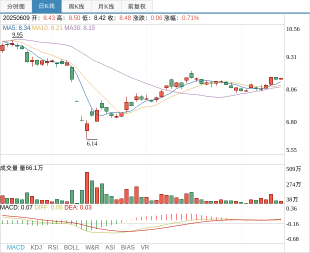This screenshot has height=253, width=310.
Task: Switch to the KDJ indicator
Action: (36, 247)
